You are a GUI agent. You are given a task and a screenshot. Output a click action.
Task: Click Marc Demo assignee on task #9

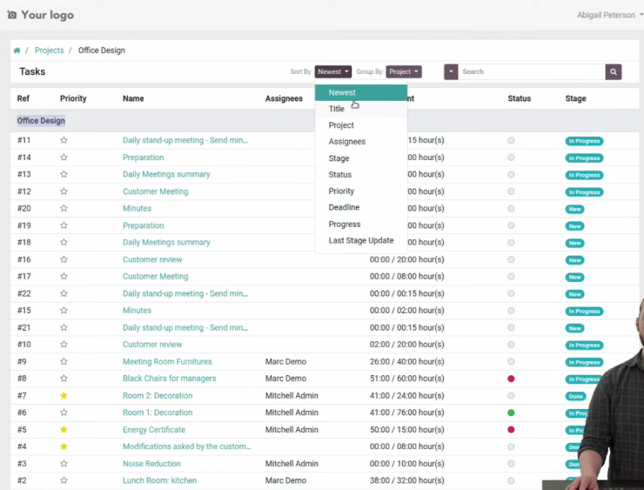(285, 362)
